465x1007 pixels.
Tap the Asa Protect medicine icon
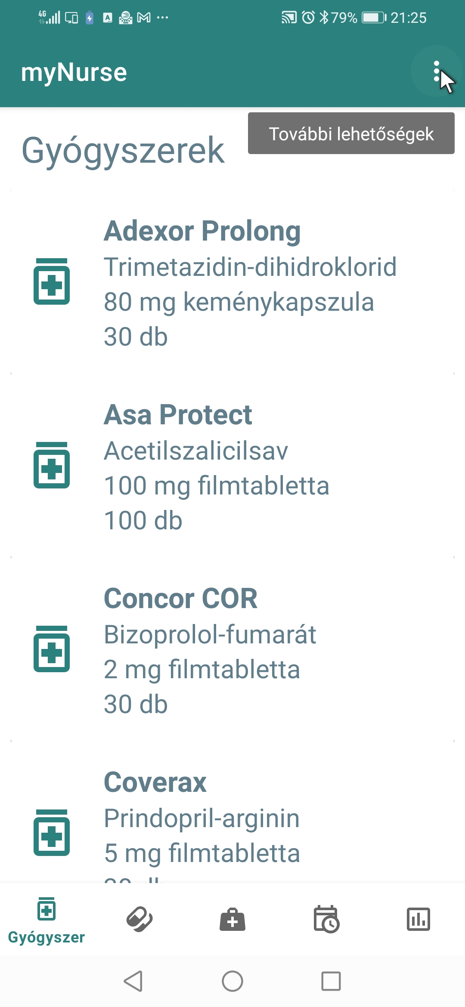tap(52, 465)
